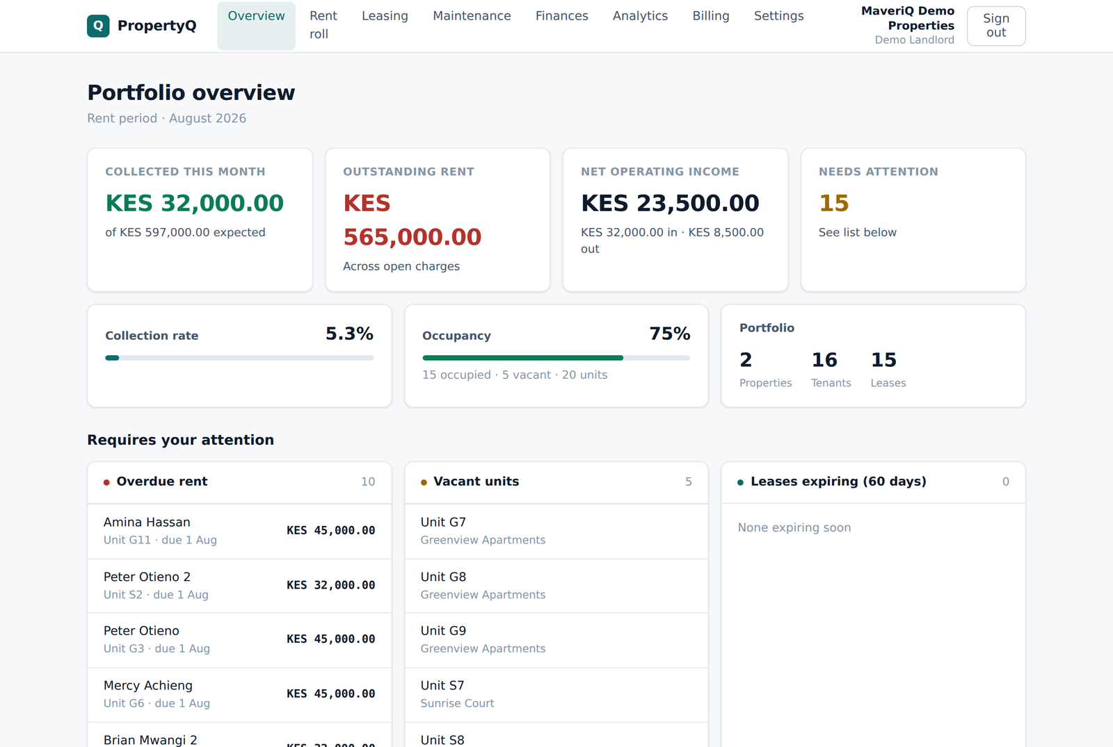Click Leases expiring (60 days) header
1113x747 pixels.
873,482
